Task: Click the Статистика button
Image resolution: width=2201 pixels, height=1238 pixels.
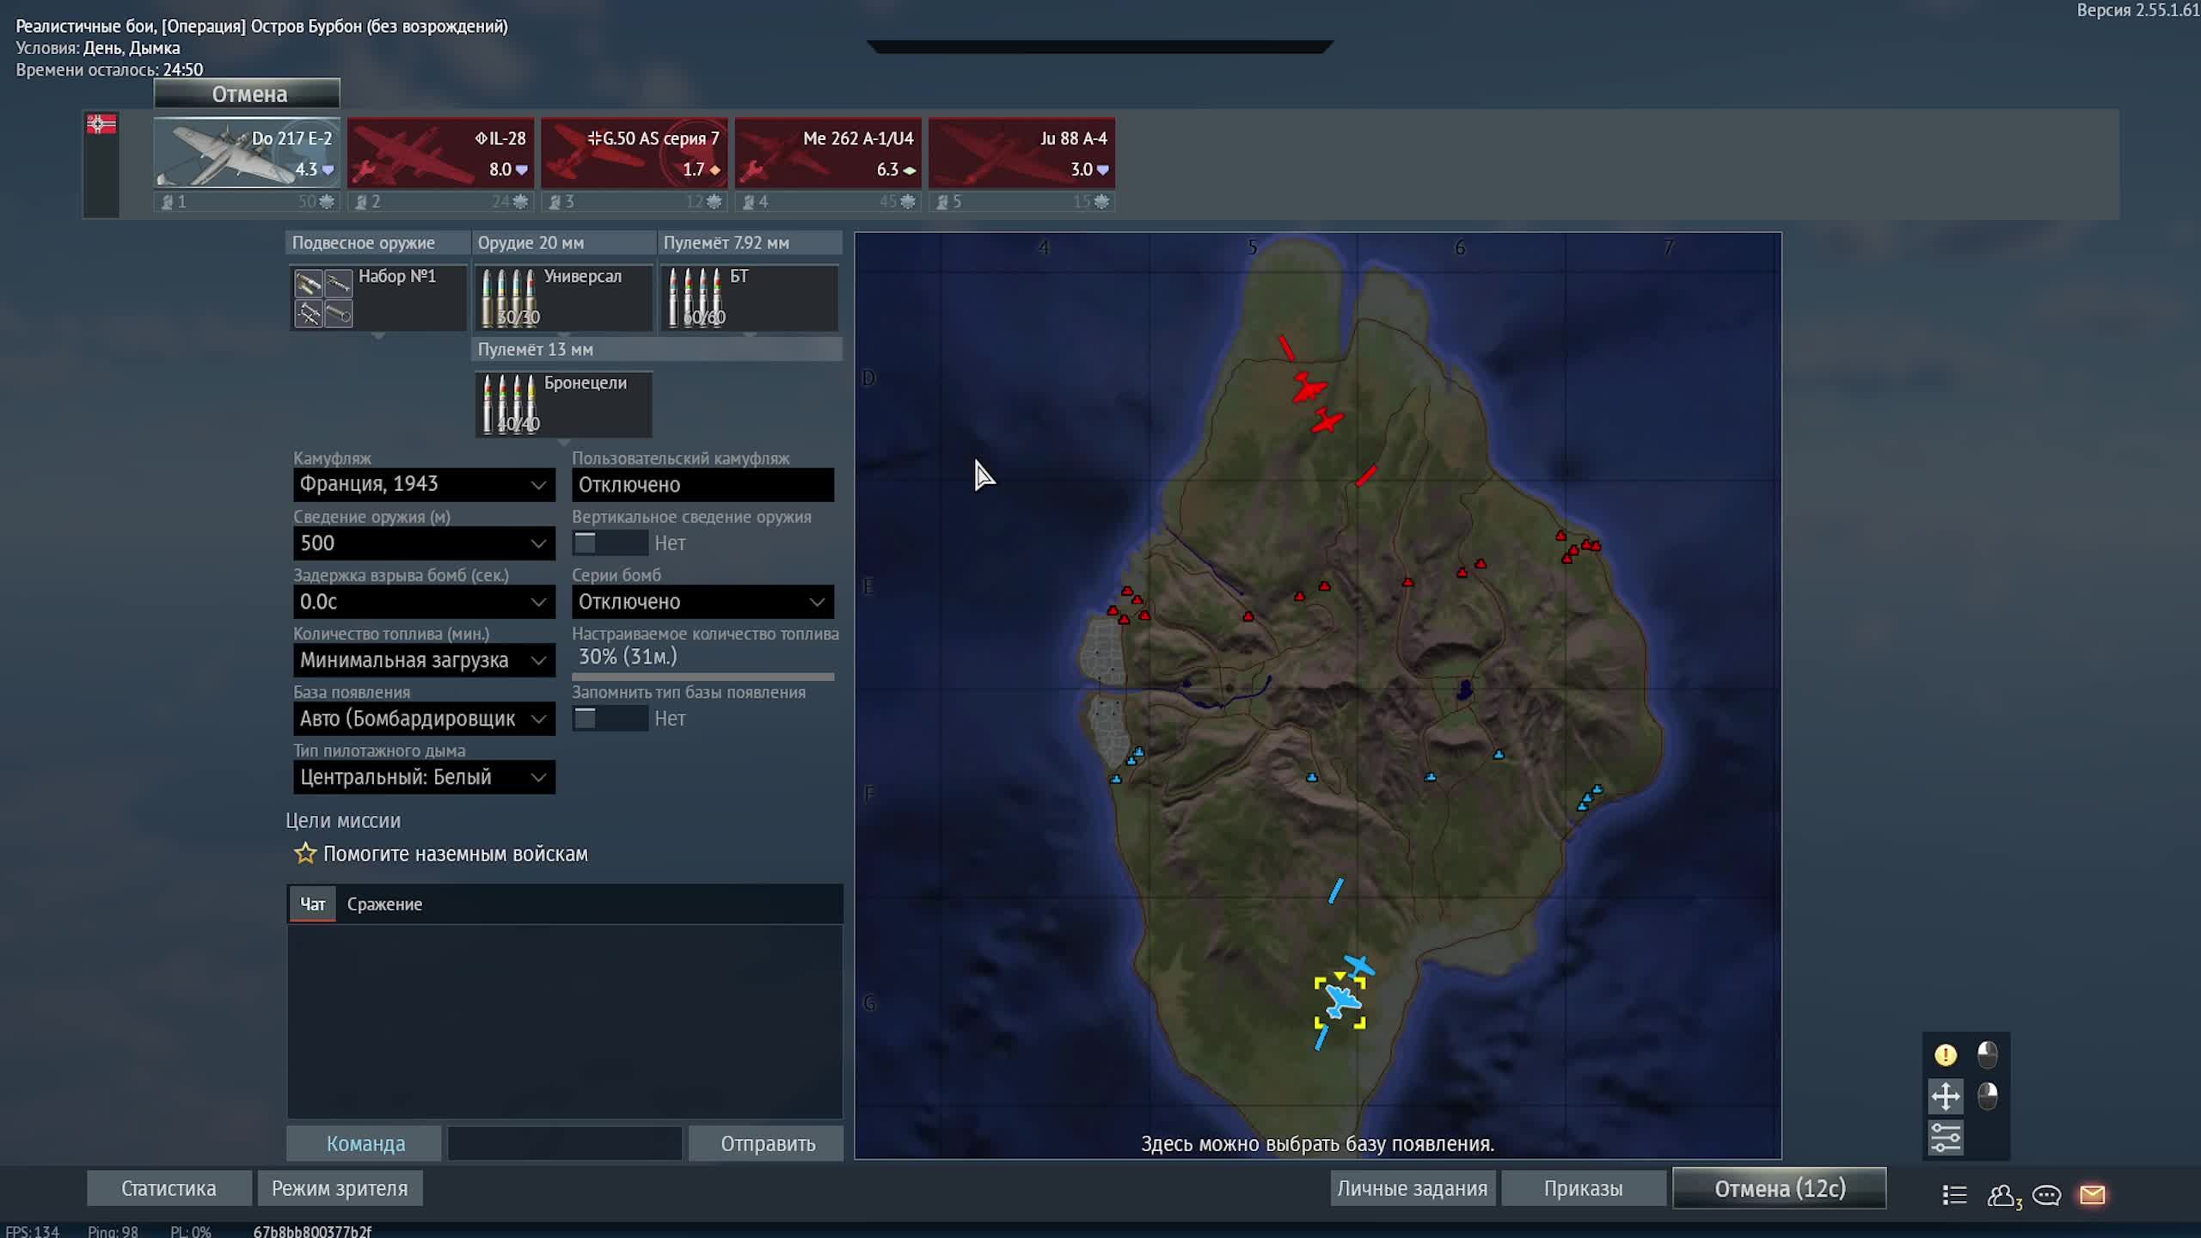Action: (x=169, y=1188)
